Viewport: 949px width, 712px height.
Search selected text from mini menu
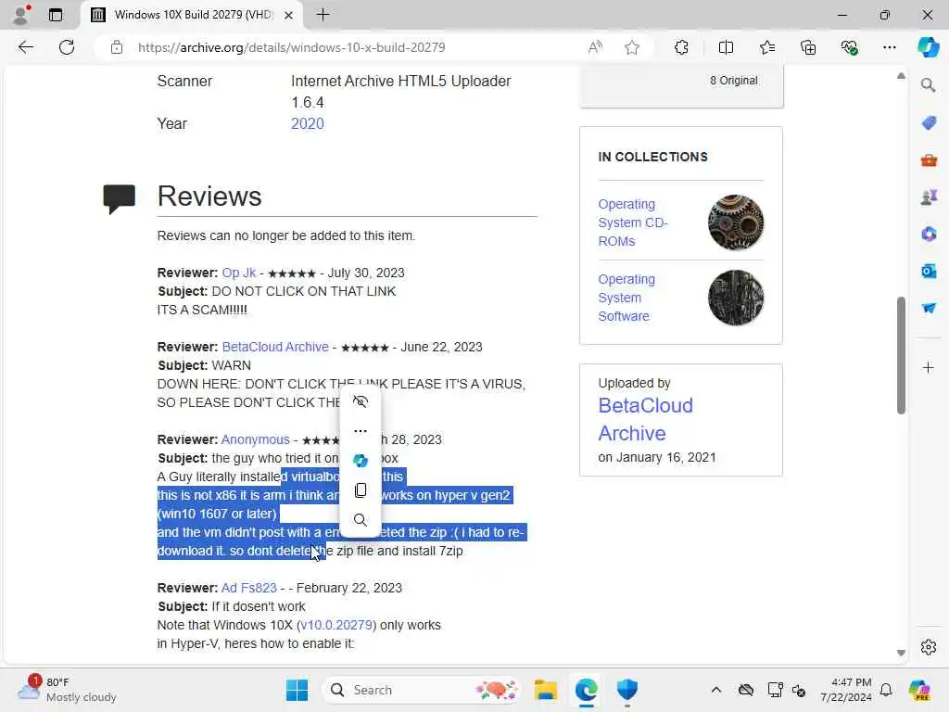coord(361,520)
